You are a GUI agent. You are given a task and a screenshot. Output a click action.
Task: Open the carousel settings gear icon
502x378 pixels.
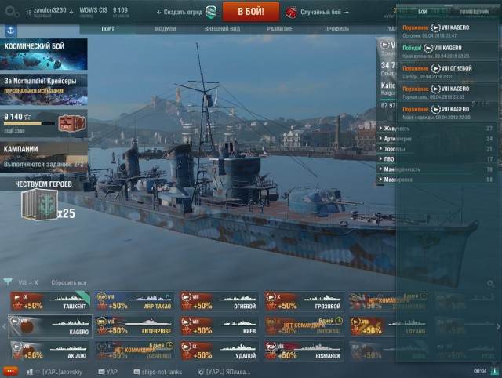[x=490, y=284]
